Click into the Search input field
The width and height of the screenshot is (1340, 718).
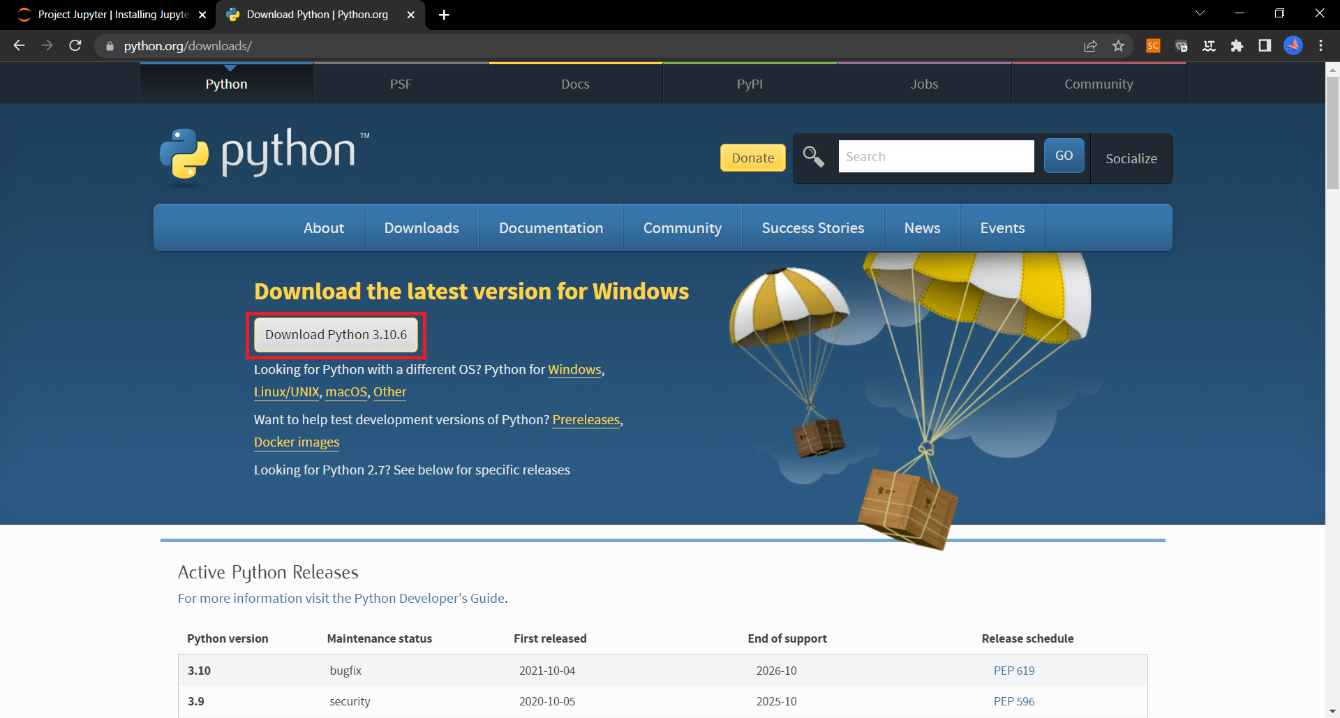pyautogui.click(x=936, y=156)
